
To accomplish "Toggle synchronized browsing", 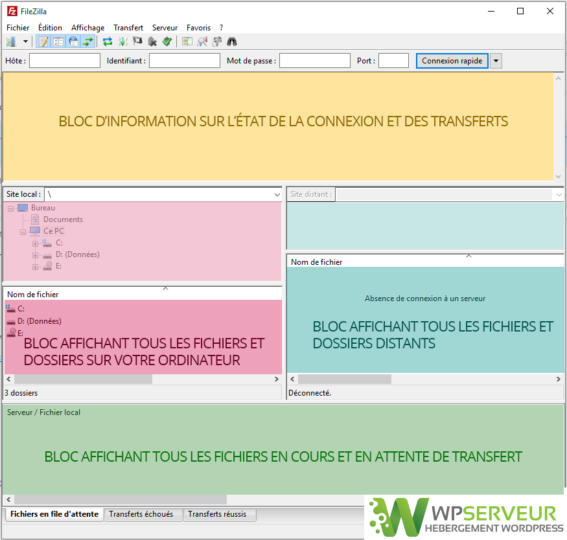I will tap(217, 41).
